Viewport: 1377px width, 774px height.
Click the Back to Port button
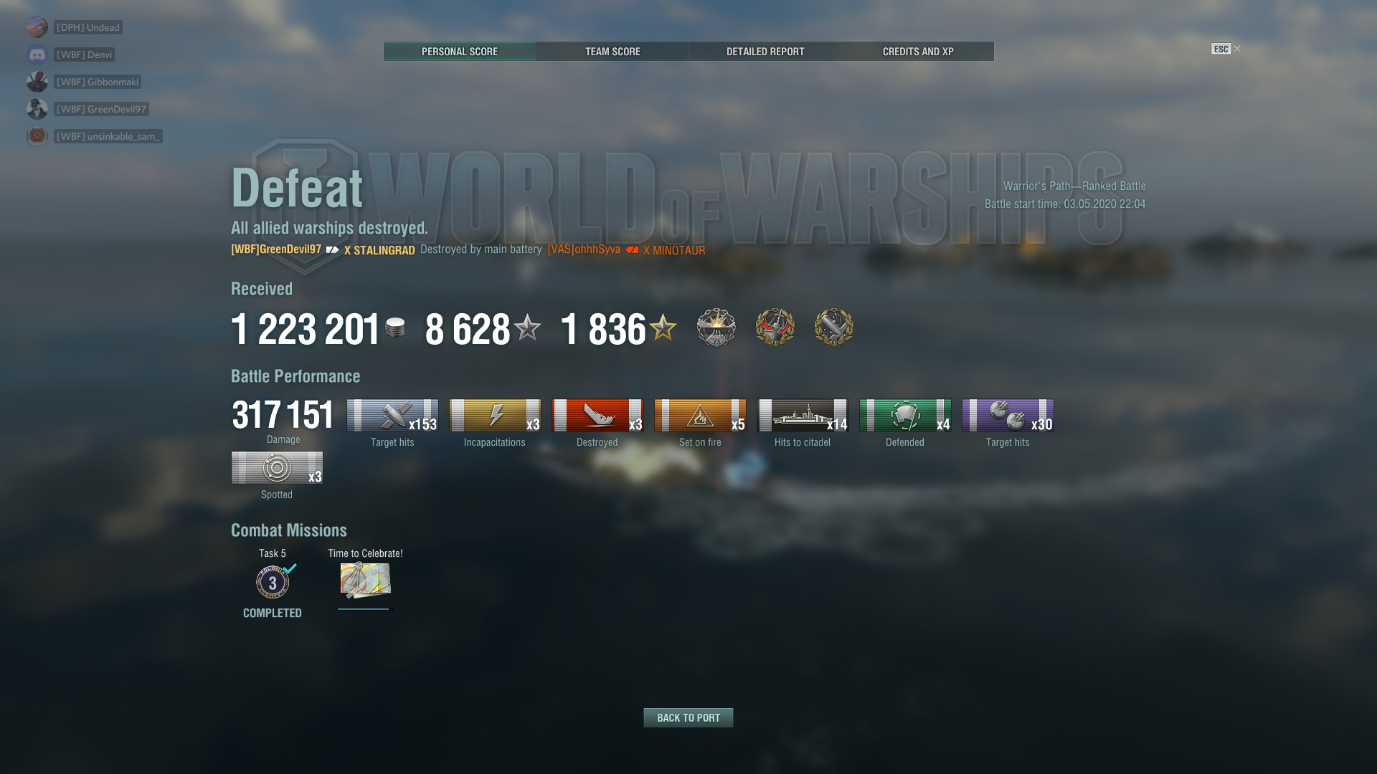click(688, 717)
